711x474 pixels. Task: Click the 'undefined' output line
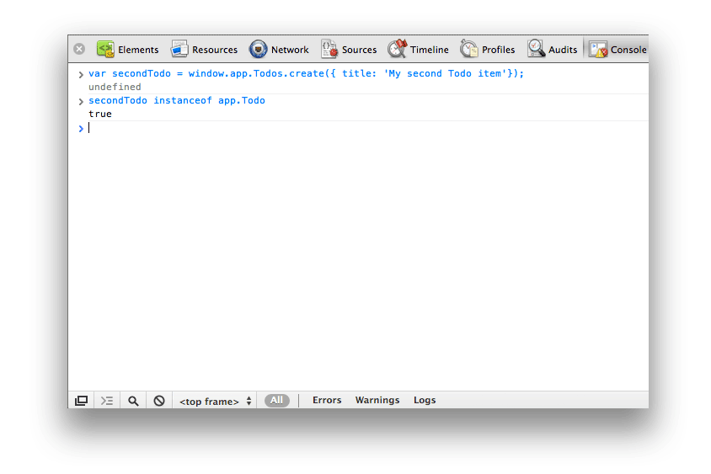coord(115,87)
